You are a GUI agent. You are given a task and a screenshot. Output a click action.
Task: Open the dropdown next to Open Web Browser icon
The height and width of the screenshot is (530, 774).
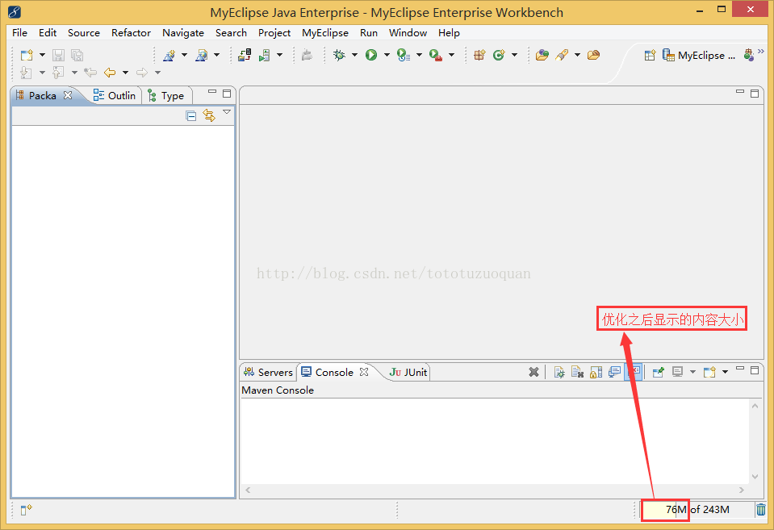216,55
